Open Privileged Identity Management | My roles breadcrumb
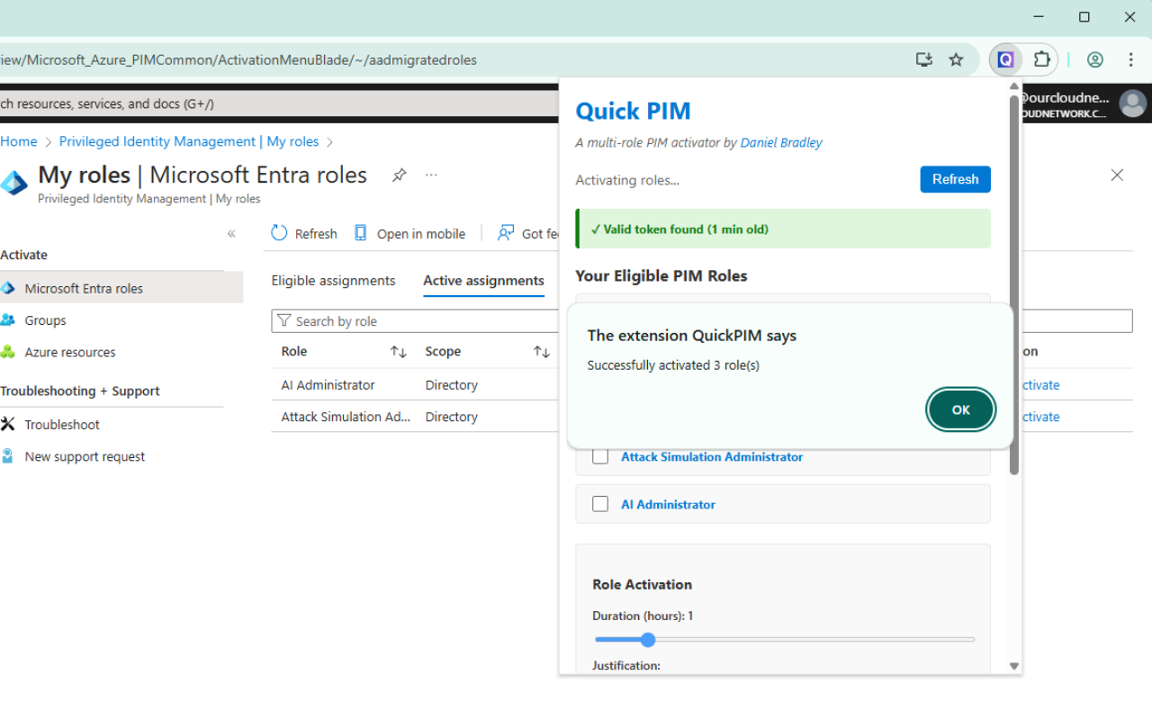Image resolution: width=1152 pixels, height=720 pixels. coord(189,141)
